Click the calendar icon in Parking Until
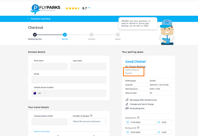The width and height of the screenshot is (198, 136). click(x=128, y=133)
